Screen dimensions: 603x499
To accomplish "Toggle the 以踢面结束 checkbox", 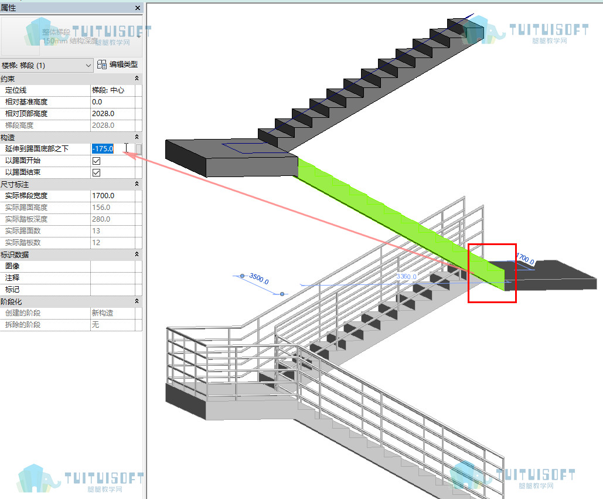I will [x=97, y=172].
